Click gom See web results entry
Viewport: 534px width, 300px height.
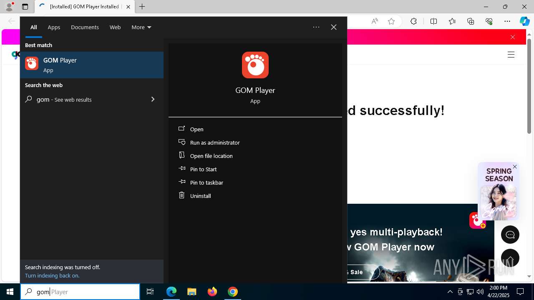pyautogui.click(x=92, y=99)
